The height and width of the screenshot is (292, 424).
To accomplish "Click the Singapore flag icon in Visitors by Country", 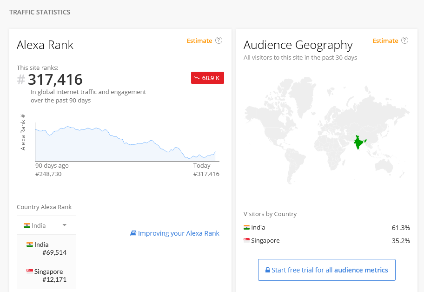I will tap(246, 240).
